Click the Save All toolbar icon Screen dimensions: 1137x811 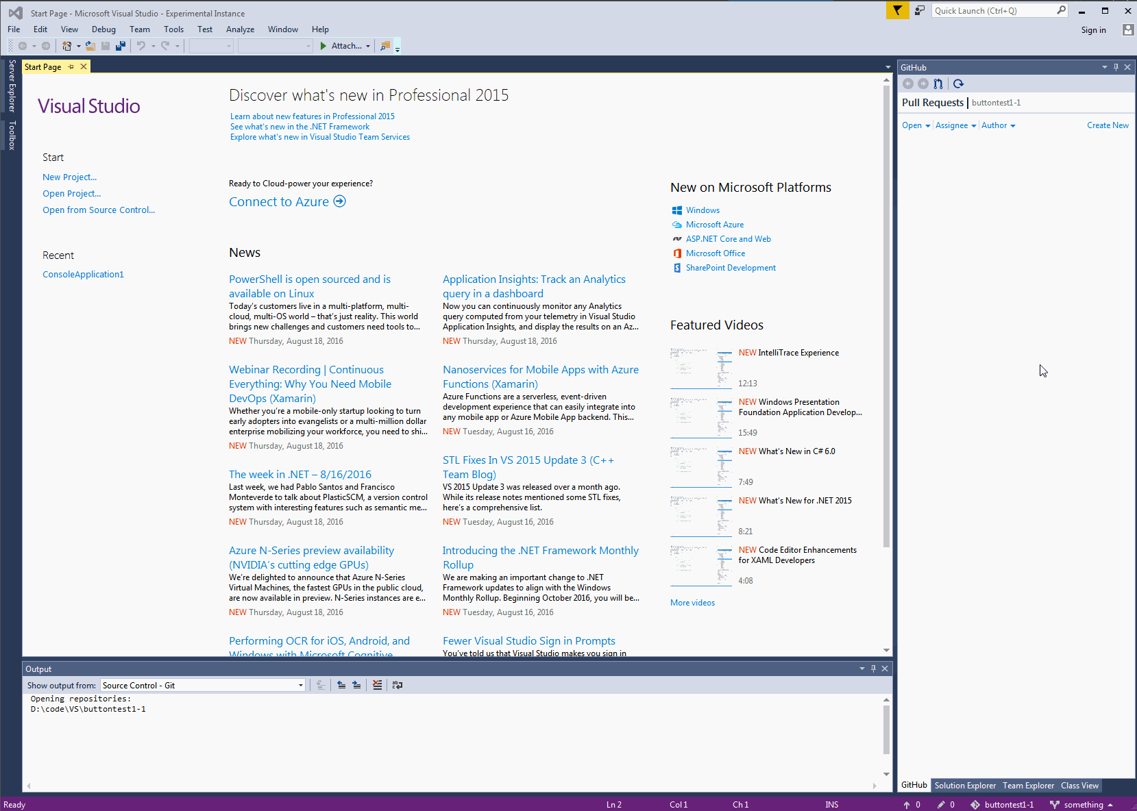click(x=121, y=46)
